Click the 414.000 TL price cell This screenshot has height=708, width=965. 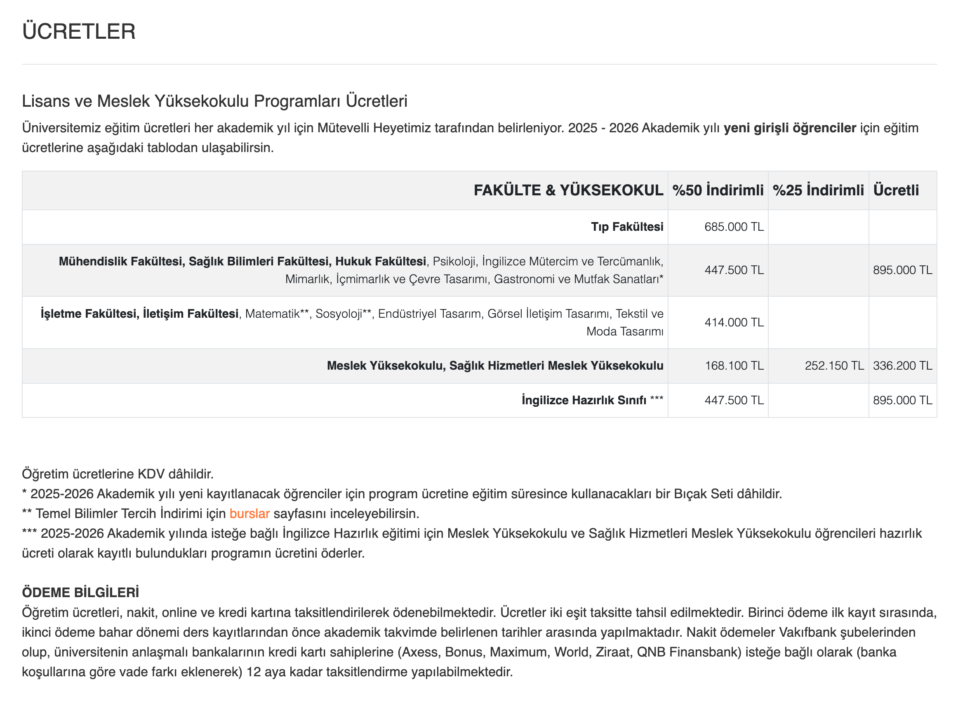733,322
